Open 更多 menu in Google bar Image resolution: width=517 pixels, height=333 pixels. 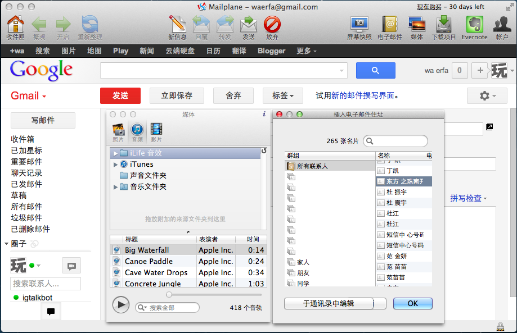(x=306, y=51)
